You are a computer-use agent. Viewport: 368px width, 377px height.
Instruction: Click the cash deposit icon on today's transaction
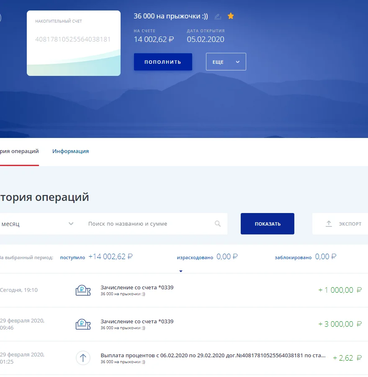pos(83,289)
